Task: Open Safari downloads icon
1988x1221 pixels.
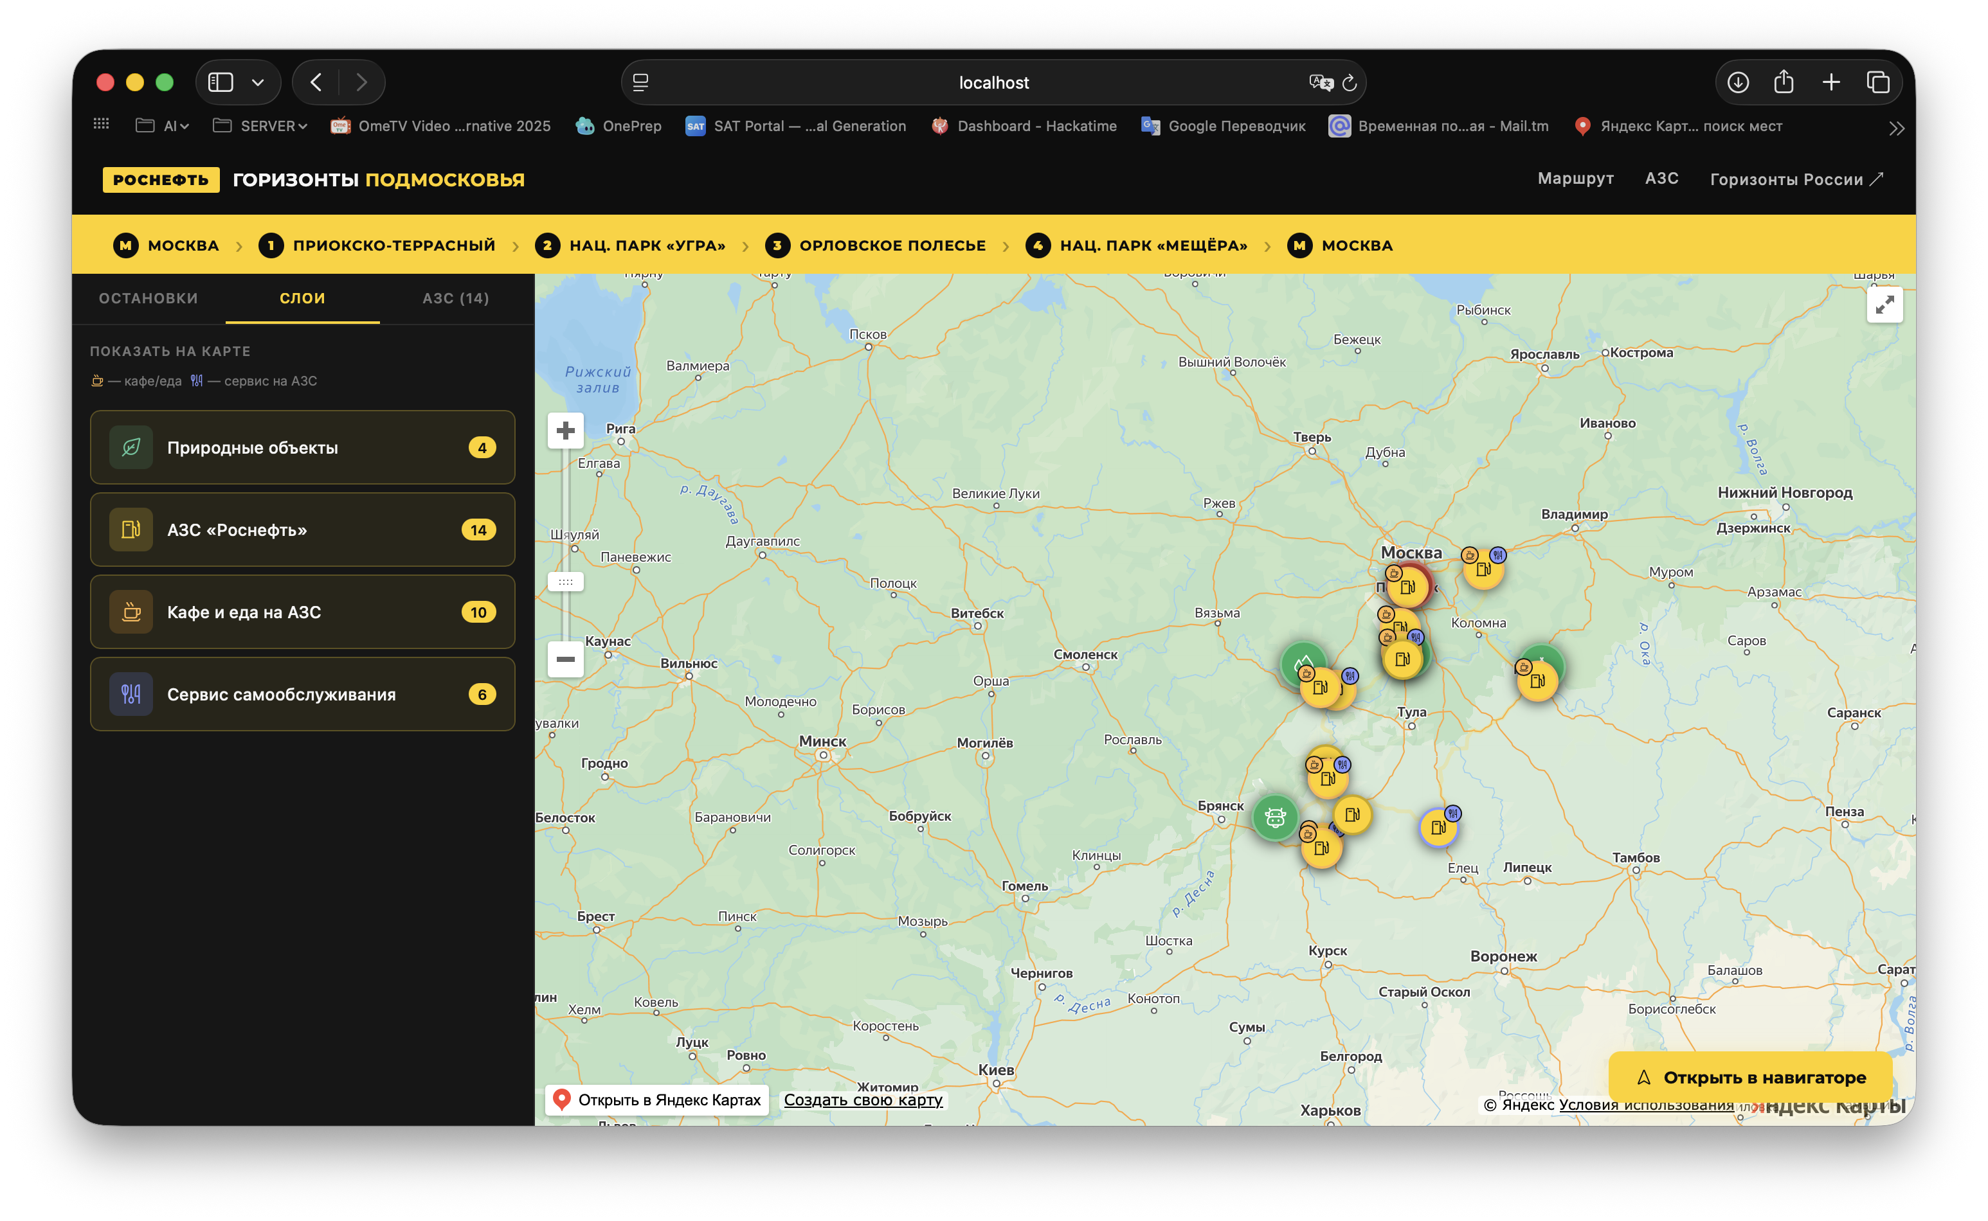Action: coord(1738,82)
